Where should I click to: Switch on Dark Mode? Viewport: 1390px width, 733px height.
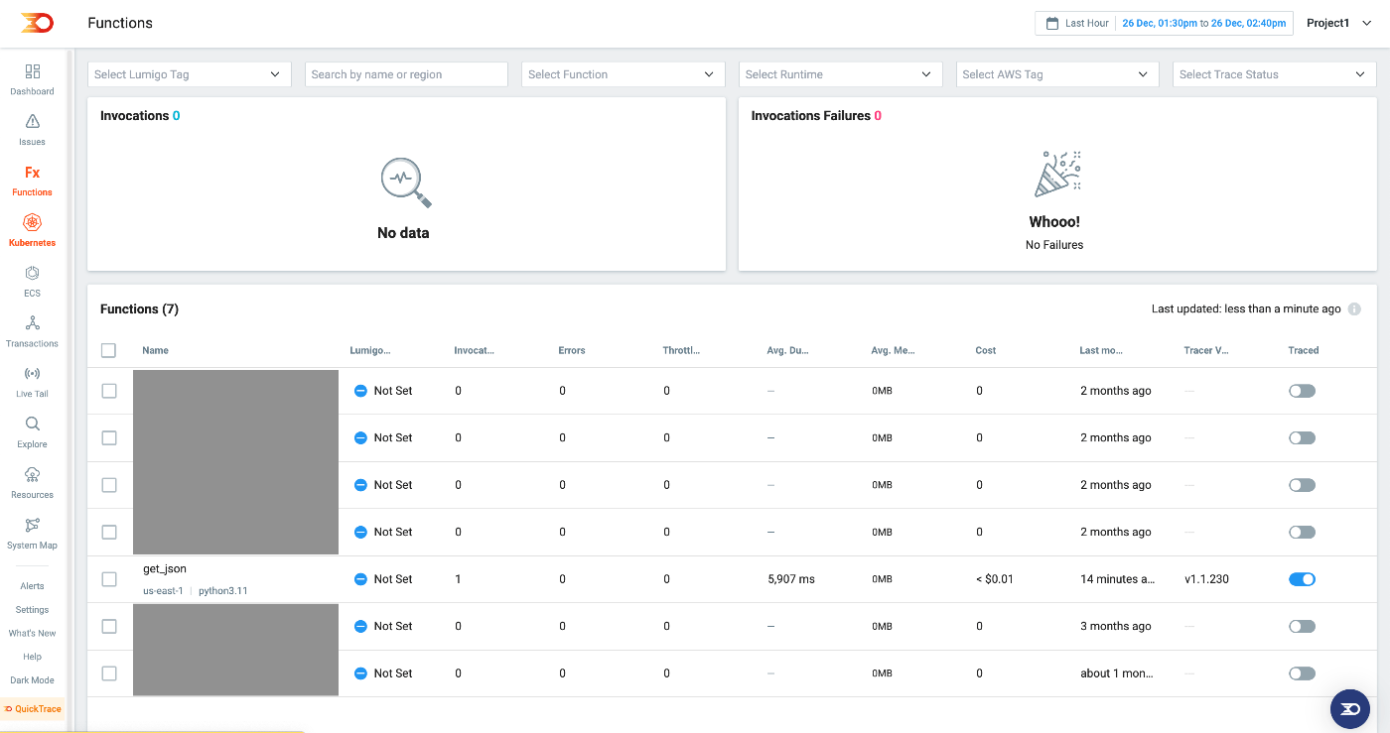(33, 680)
